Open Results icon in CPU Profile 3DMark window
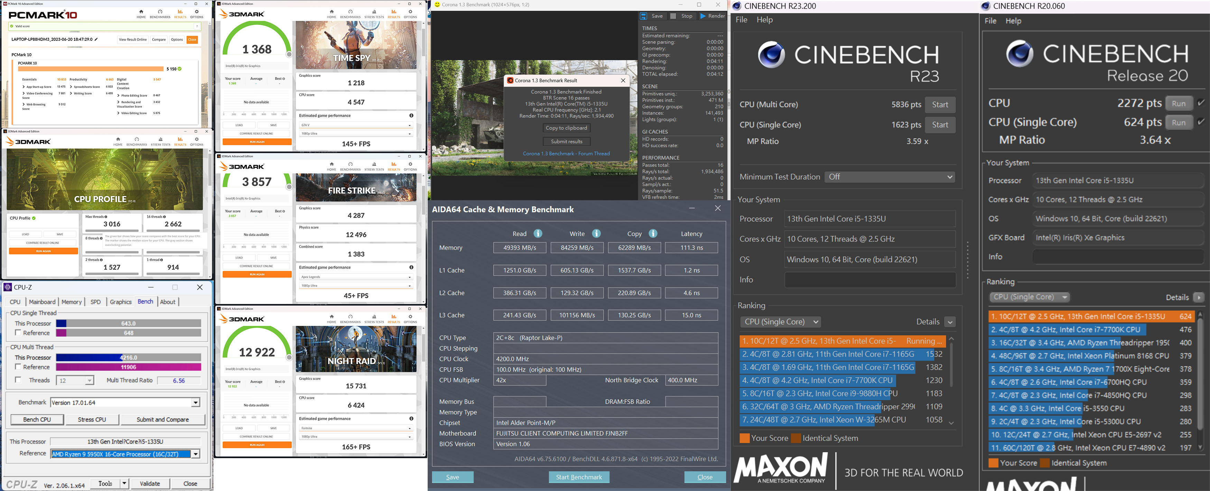 (180, 140)
